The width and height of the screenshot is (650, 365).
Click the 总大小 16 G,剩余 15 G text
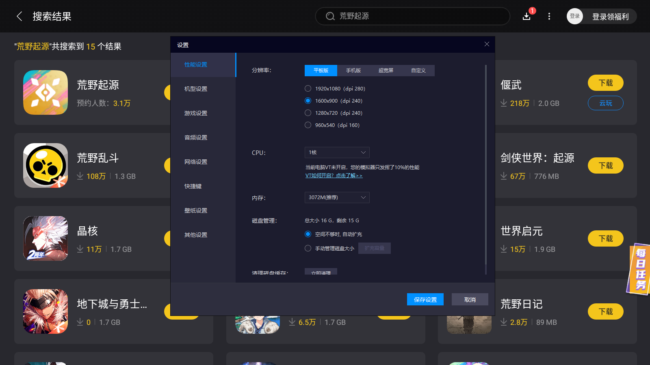[332, 221]
